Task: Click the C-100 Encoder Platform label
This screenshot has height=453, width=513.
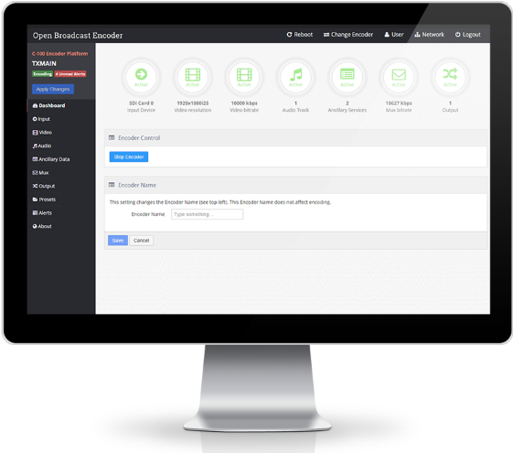Action: (59, 53)
